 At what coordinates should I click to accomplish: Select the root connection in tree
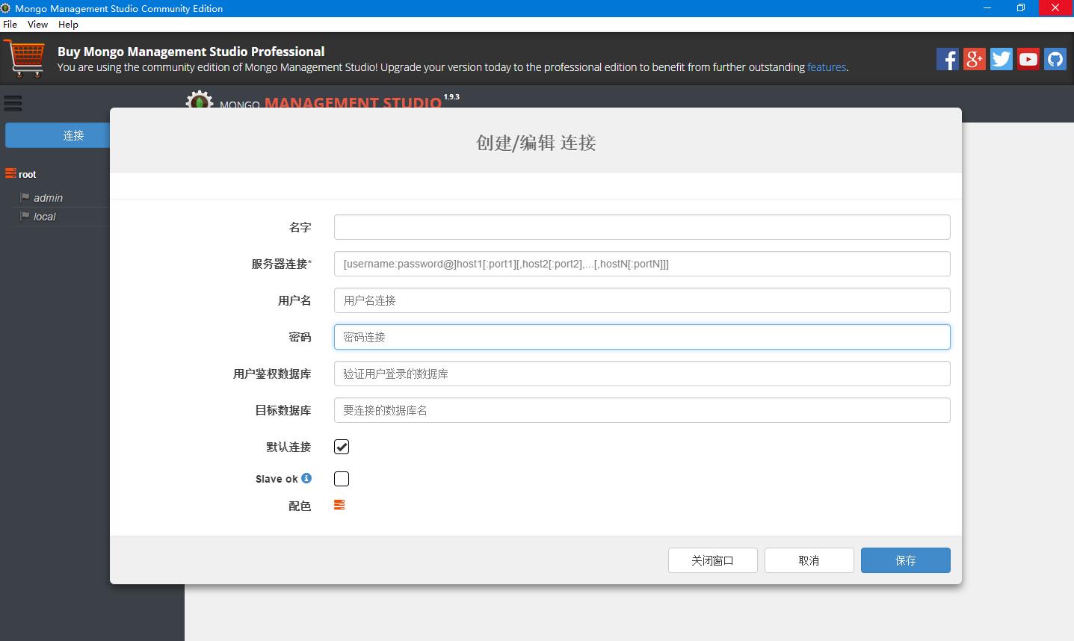pyautogui.click(x=27, y=174)
